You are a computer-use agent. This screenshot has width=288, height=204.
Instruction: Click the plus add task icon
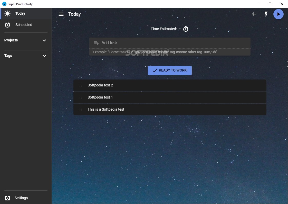coord(254,14)
